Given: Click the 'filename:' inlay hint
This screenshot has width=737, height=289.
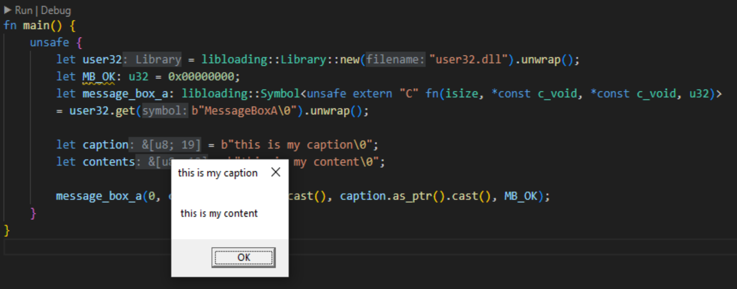Looking at the screenshot, I should click(395, 59).
